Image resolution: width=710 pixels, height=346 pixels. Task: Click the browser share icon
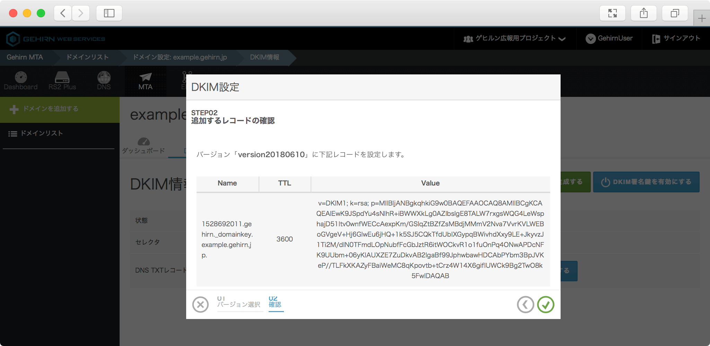643,13
